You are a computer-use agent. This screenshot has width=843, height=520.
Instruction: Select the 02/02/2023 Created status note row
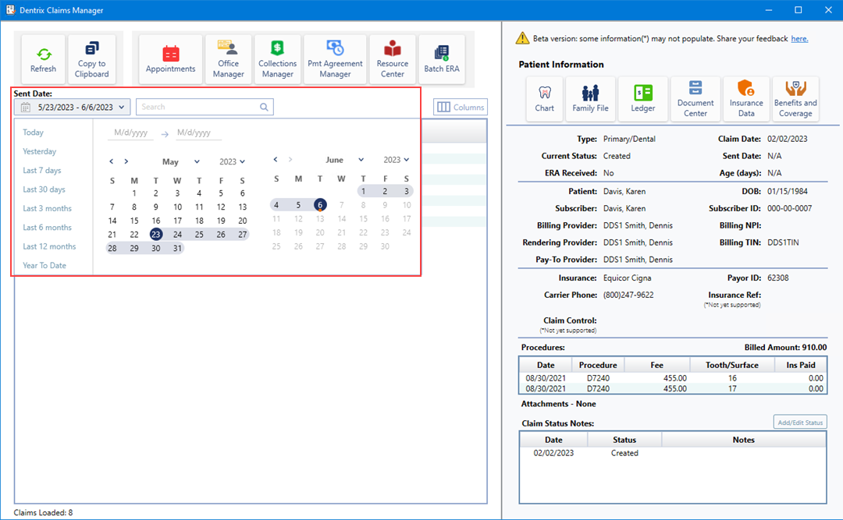(x=673, y=453)
